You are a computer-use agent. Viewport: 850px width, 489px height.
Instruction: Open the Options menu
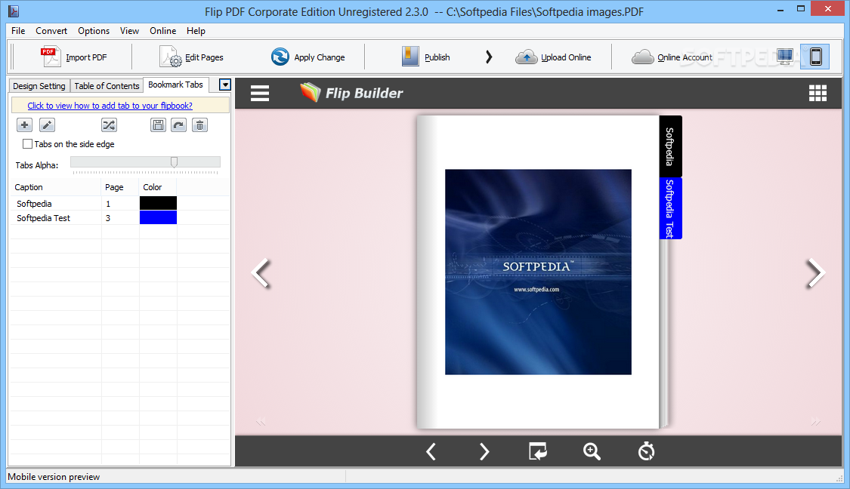point(94,31)
